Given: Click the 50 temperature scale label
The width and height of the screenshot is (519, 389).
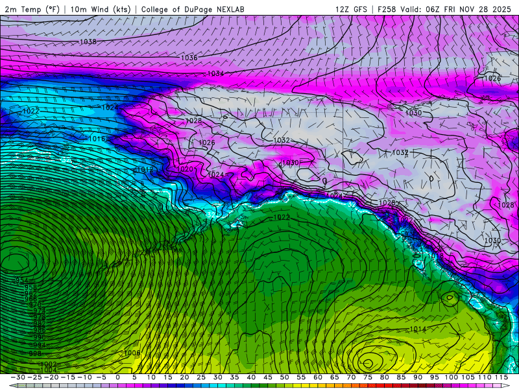Looking at the screenshot, I should click(285, 377).
